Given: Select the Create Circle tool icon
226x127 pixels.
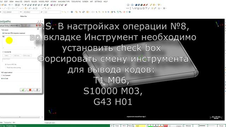Looking at the screenshot, I should tap(8, 8).
